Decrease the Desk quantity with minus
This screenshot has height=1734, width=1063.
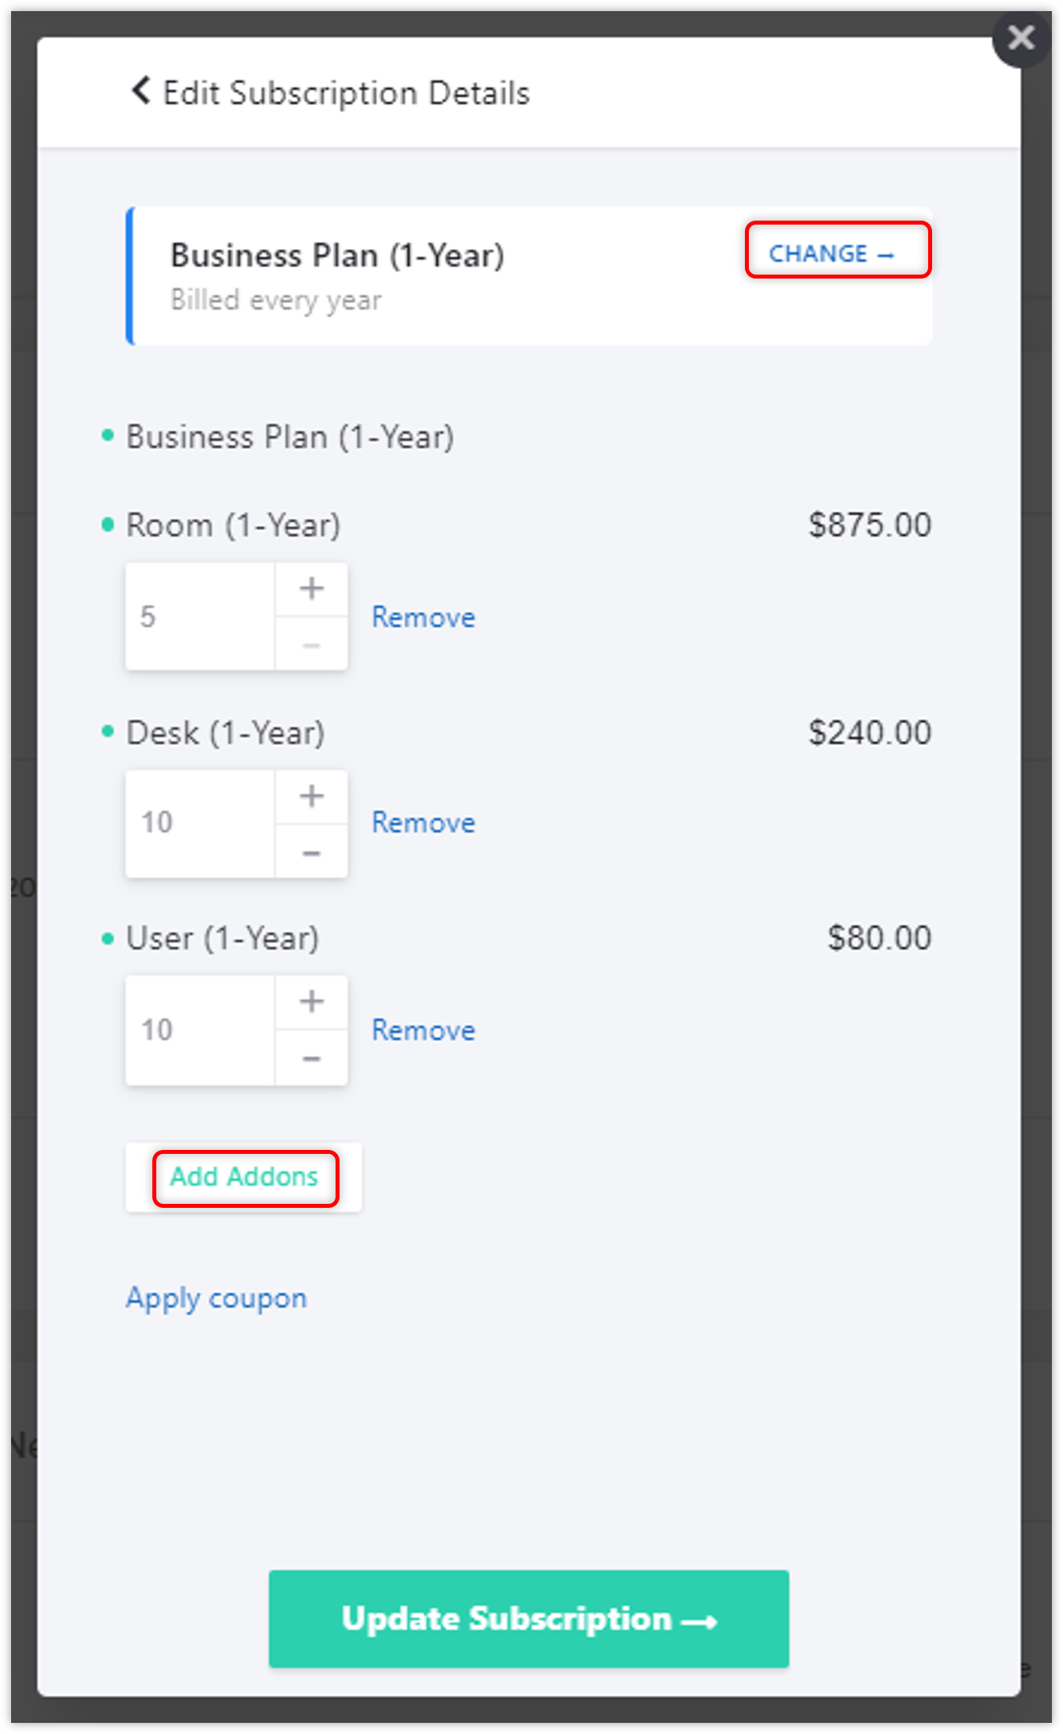311,852
